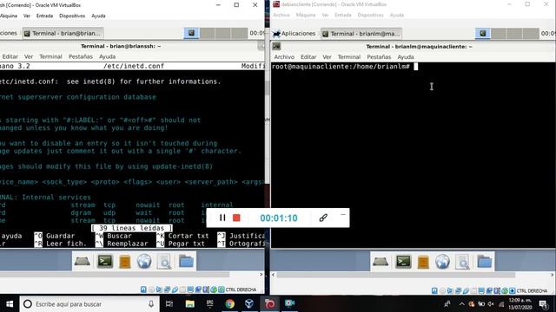556x312 pixels.
Task: Click show desktop icon in left VM dock
Action: pyautogui.click(x=82, y=262)
